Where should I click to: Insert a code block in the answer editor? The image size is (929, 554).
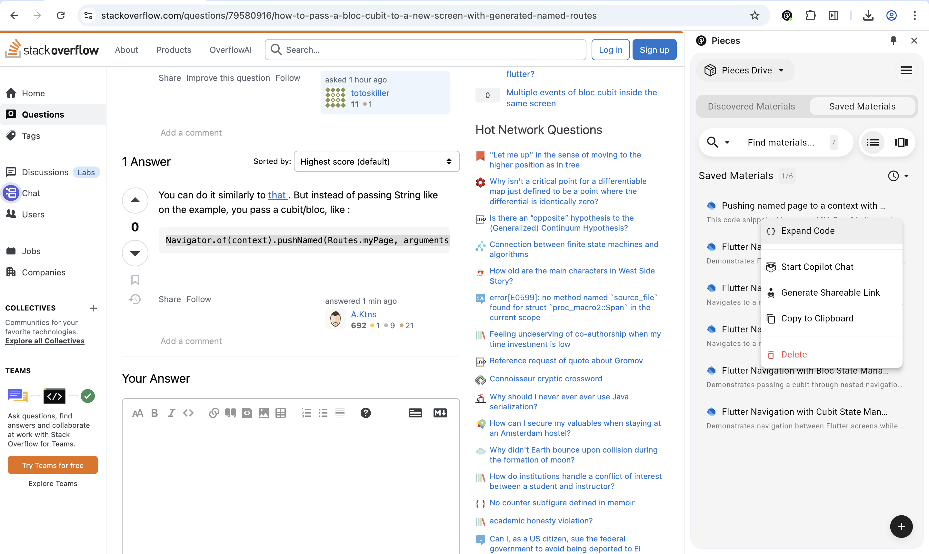247,413
